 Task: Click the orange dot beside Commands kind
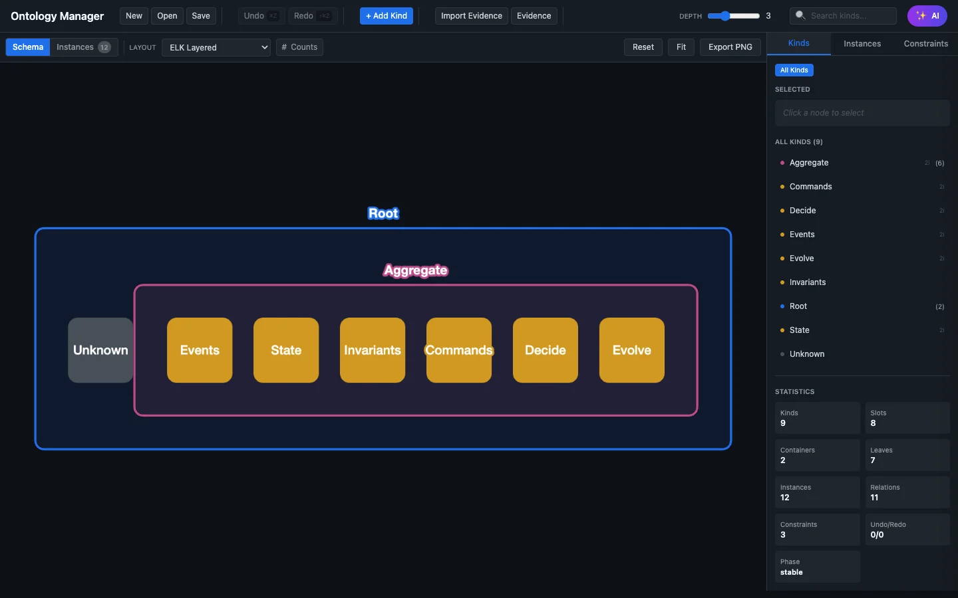781,187
